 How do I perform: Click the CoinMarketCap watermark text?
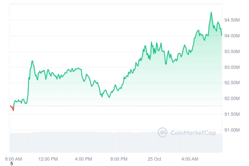pos(193,133)
